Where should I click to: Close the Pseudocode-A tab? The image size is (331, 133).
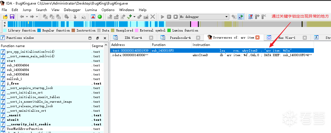(198, 38)
